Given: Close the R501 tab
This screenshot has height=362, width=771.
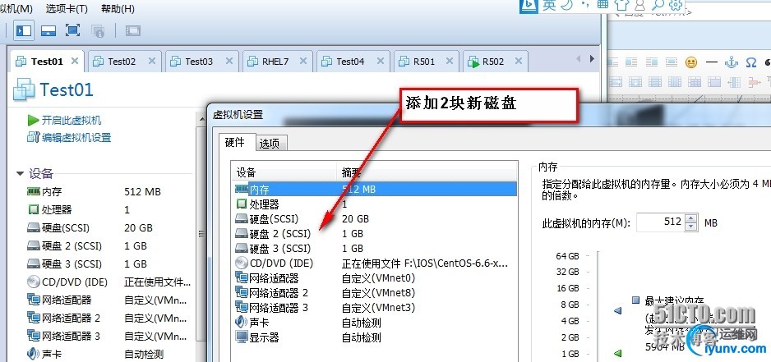Looking at the screenshot, I should (449, 61).
